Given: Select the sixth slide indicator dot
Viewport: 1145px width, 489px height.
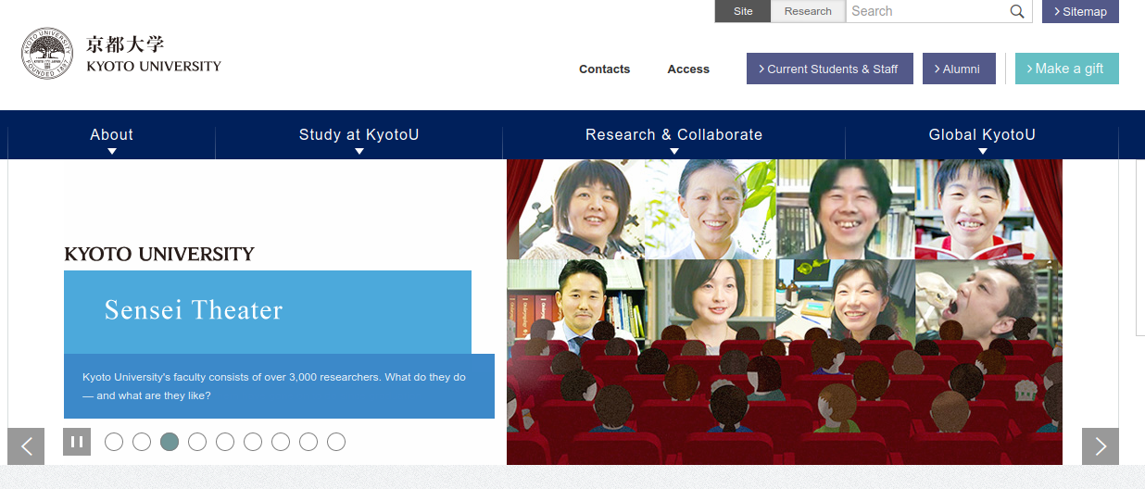Looking at the screenshot, I should coord(253,442).
